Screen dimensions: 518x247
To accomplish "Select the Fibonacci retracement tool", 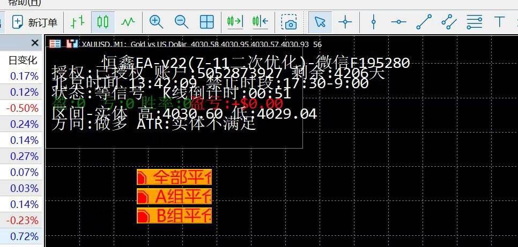I will pos(475,22).
